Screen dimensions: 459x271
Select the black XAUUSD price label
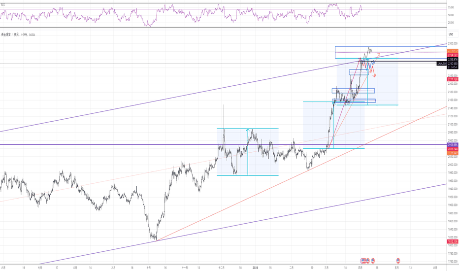(444, 64)
